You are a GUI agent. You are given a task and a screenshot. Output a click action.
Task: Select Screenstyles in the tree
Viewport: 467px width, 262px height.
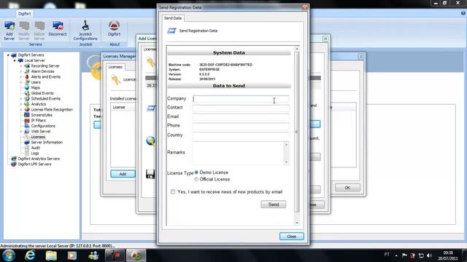[x=42, y=115]
